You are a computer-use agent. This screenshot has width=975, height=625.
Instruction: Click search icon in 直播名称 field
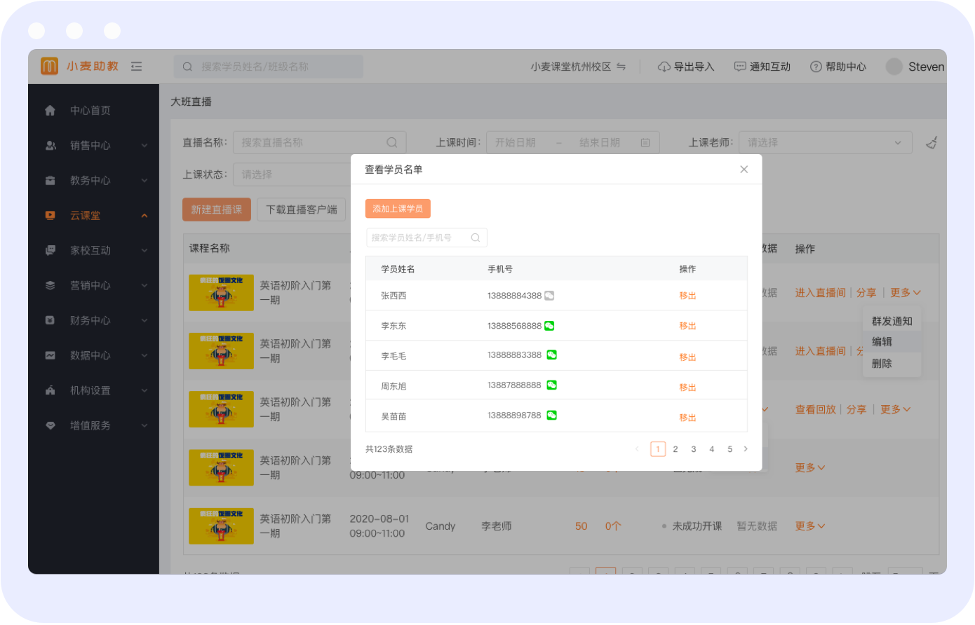click(x=392, y=142)
